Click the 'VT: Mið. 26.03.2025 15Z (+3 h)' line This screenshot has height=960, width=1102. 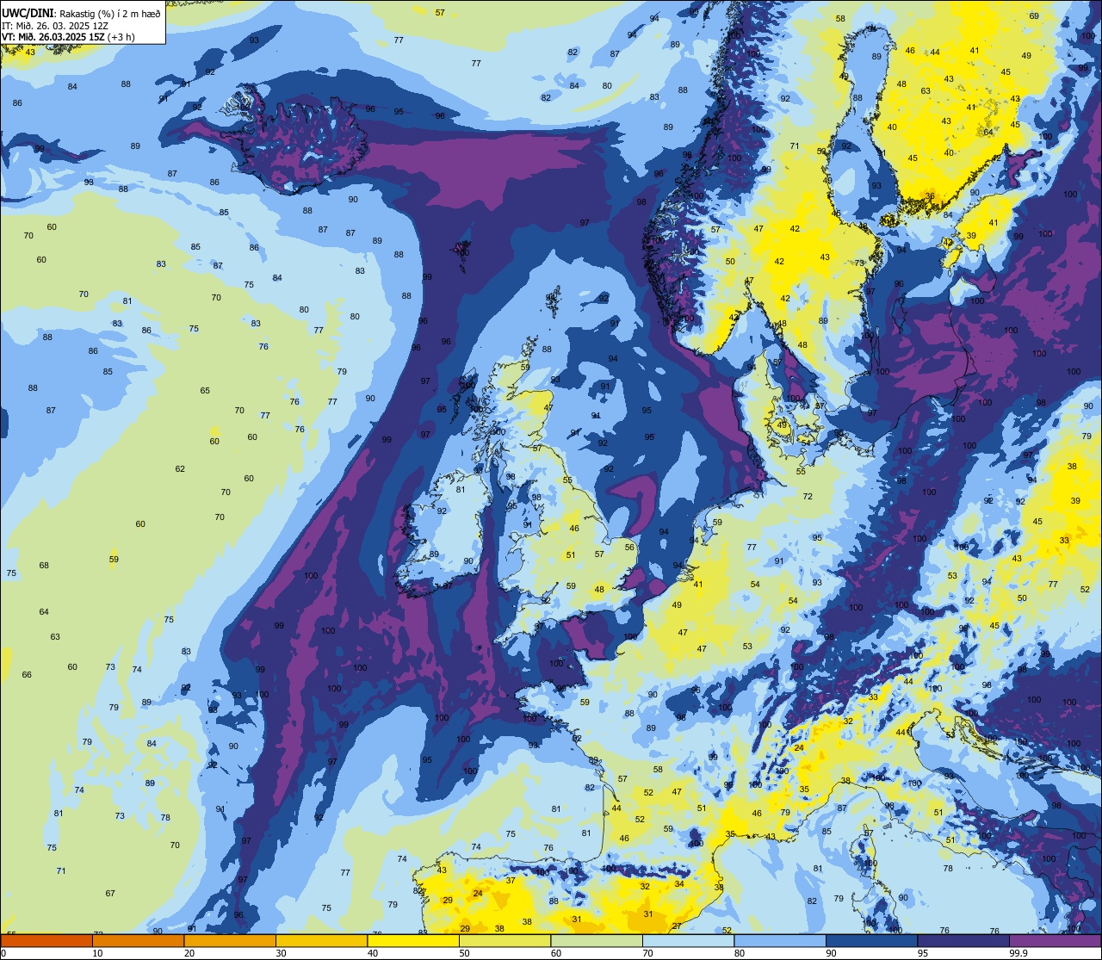click(x=68, y=37)
